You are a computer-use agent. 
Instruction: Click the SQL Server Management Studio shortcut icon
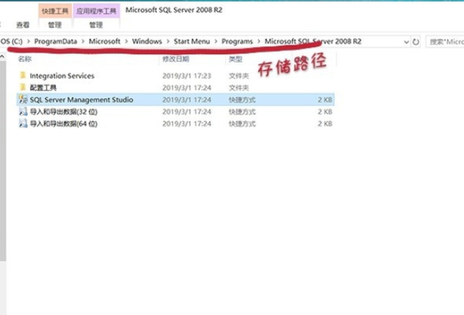click(23, 100)
